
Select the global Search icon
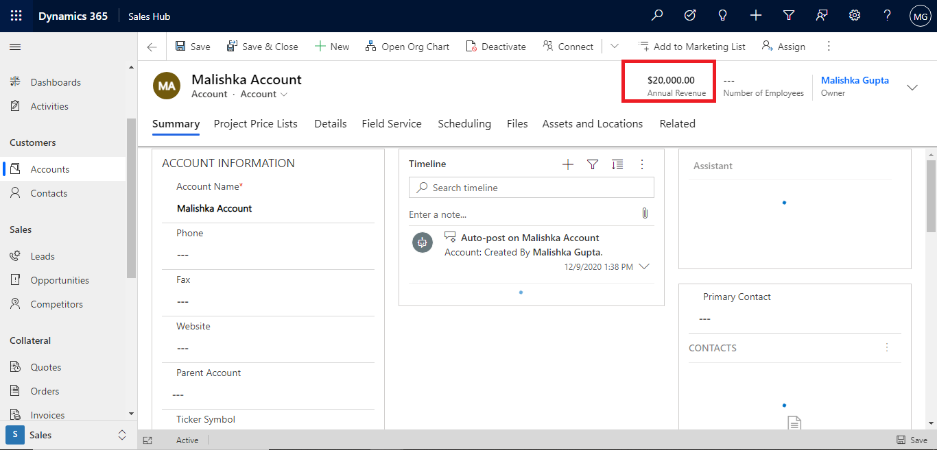(x=656, y=15)
